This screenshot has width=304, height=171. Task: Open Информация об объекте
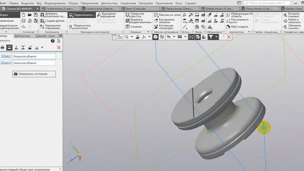click(239, 15)
